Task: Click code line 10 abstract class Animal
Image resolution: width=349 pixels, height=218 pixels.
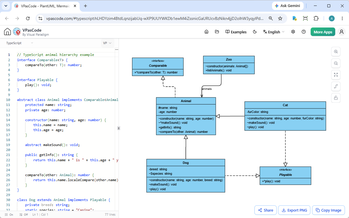Action: 68,100
